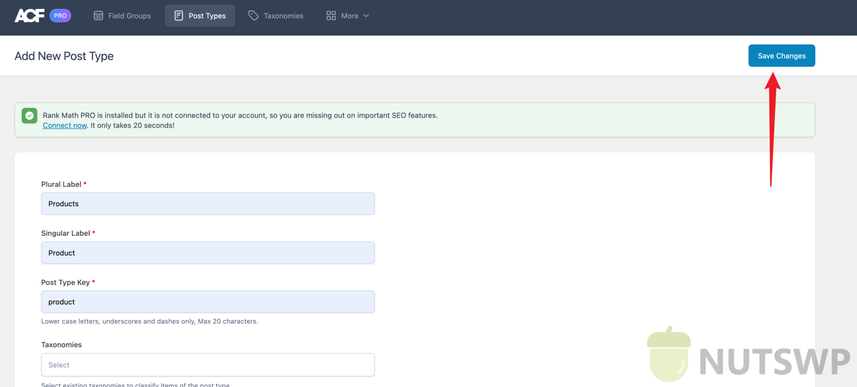
Task: Click the Taxonomies tag icon
Action: (x=253, y=16)
